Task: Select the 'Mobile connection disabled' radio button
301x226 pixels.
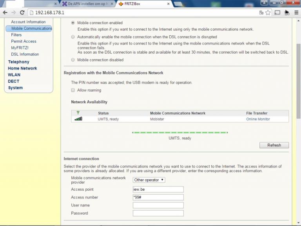Action: 73,60
